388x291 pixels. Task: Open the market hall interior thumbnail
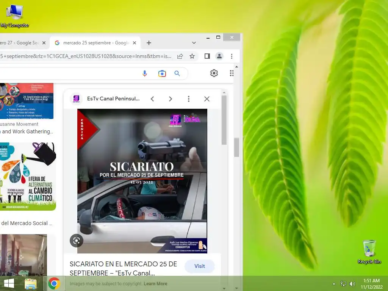pos(23,255)
